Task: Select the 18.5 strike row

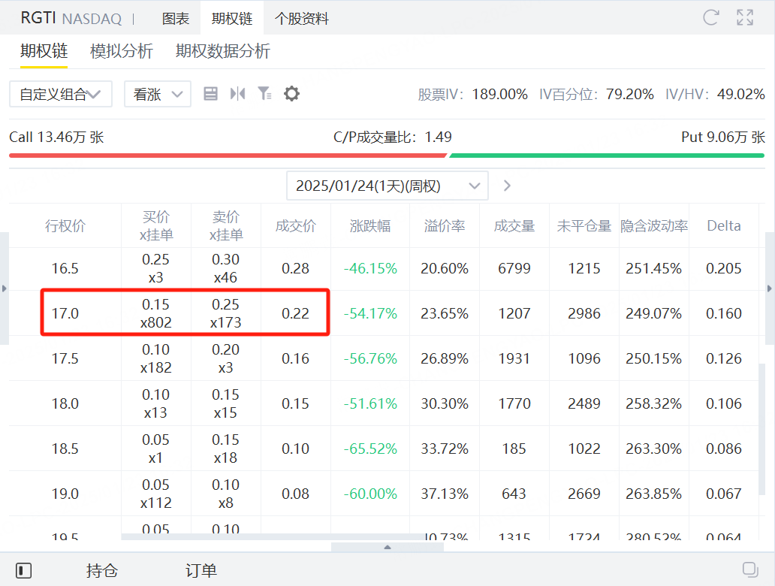Action: click(384, 449)
